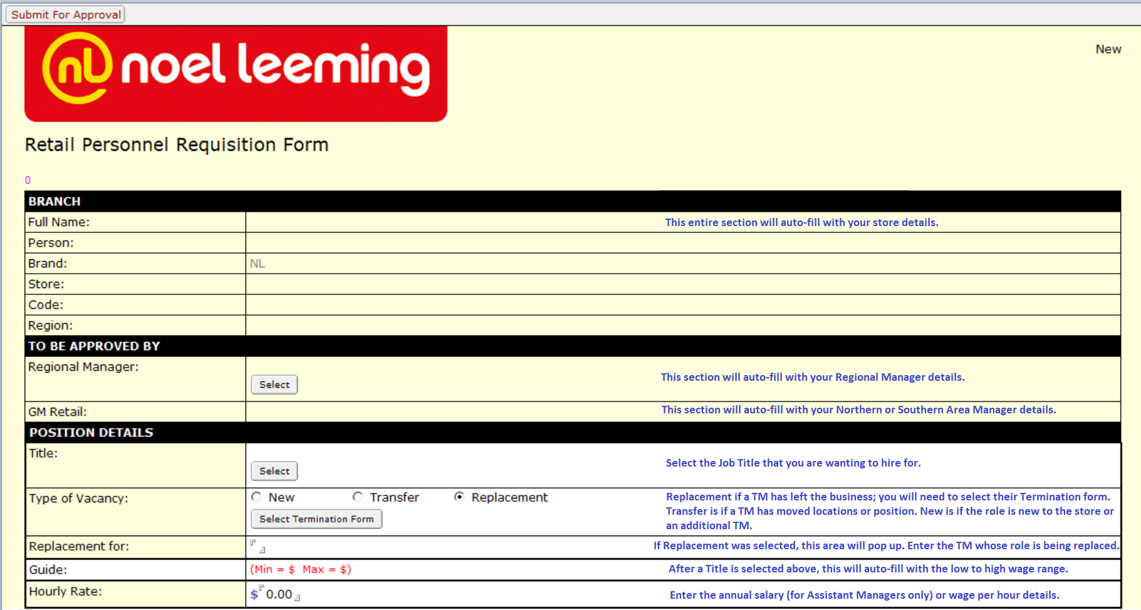The image size is (1141, 610).
Task: Click the red Min and Max guide text
Action: coord(301,569)
